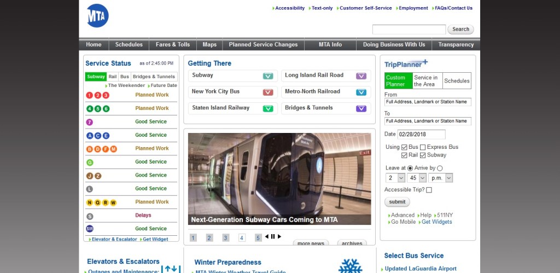Image resolution: width=560 pixels, height=273 pixels.
Task: Pause the news slideshow
Action: pos(273,236)
